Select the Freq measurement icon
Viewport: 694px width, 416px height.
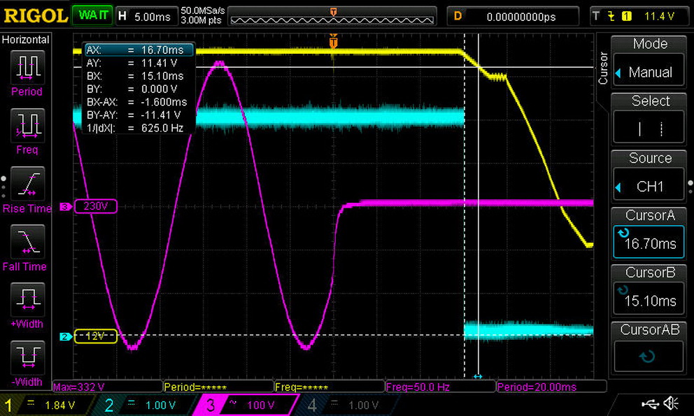pyautogui.click(x=27, y=126)
